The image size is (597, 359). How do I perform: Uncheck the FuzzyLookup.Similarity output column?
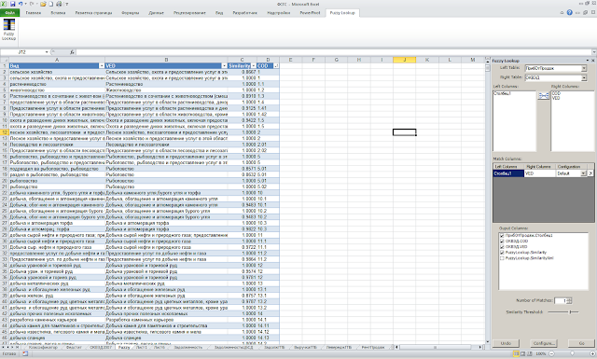point(502,253)
